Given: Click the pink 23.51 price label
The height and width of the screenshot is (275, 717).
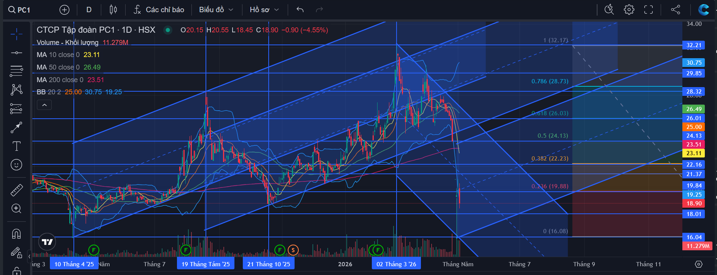Looking at the screenshot, I should click(x=694, y=145).
